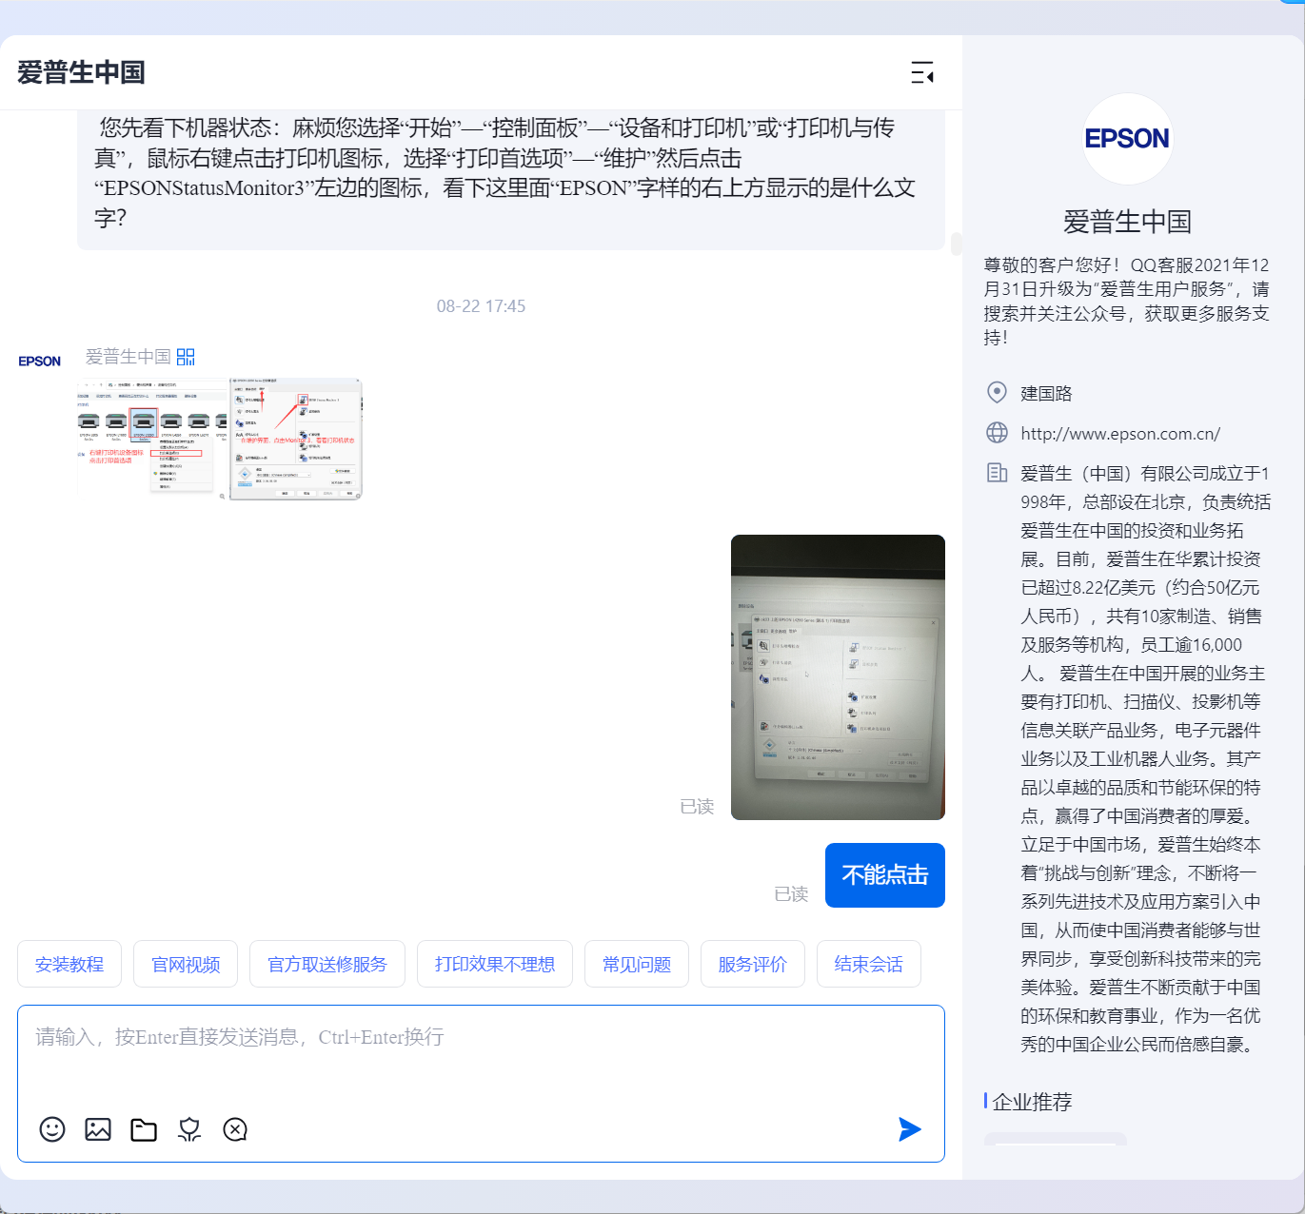Screen dimensions: 1305x1214
Task: Click the 不能点击 message bubble
Action: coord(885,875)
